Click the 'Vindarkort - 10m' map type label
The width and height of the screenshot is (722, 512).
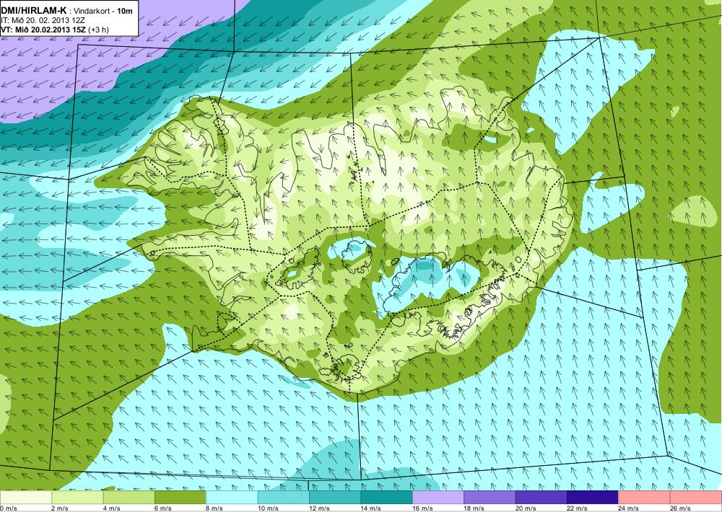103,11
